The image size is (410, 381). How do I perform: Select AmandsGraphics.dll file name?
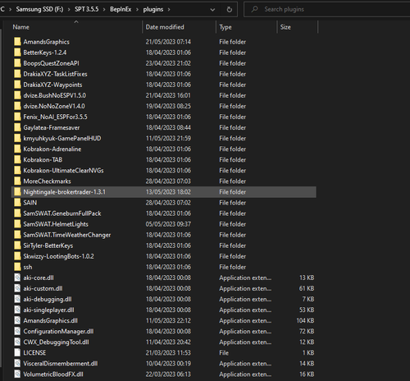coord(50,321)
